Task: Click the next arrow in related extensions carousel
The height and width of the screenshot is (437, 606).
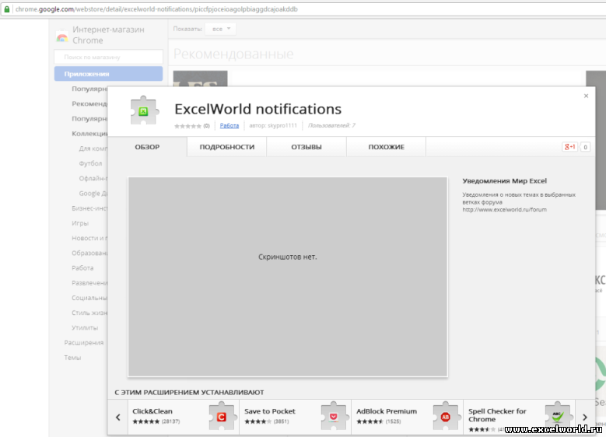Action: 585,418
